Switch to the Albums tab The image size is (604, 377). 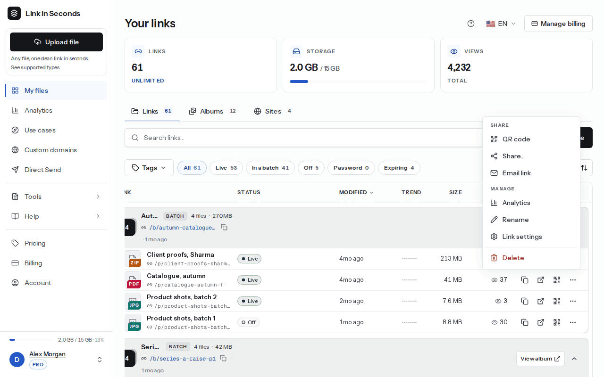point(213,111)
